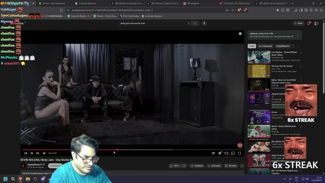Click the Descargar download button

[214, 166]
